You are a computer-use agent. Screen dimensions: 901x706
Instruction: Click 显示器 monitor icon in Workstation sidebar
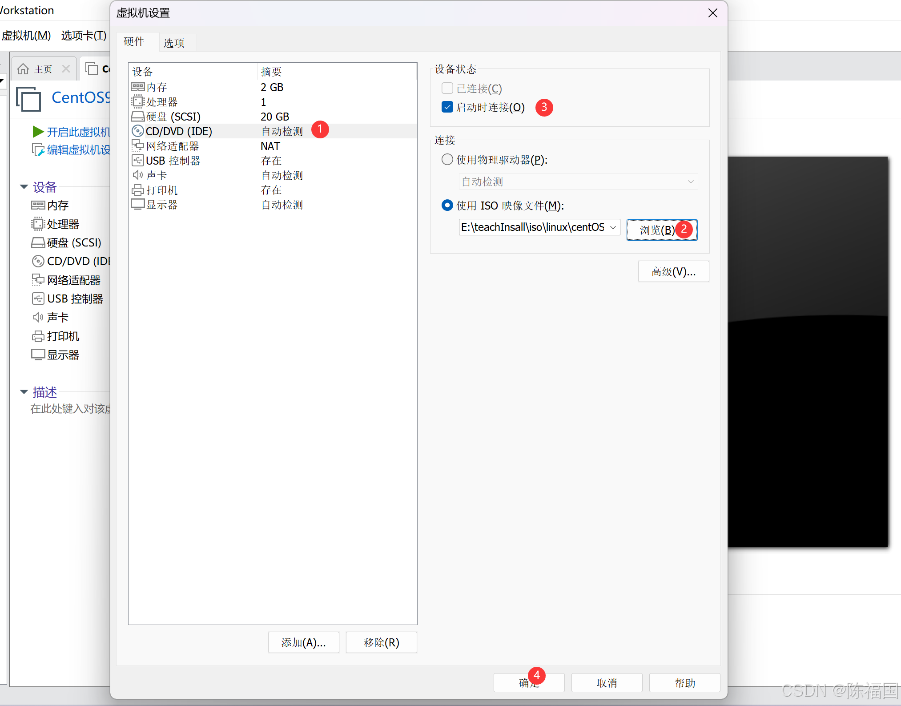tap(38, 355)
